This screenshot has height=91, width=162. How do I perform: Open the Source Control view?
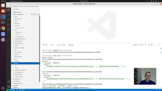8,19
